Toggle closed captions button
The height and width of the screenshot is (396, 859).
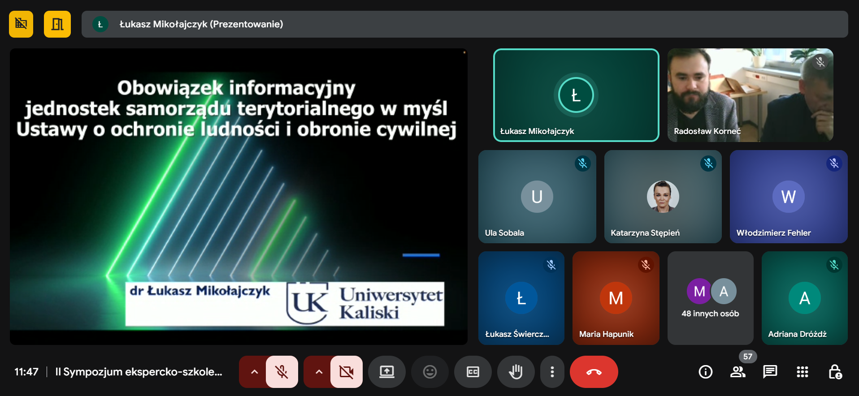(473, 372)
